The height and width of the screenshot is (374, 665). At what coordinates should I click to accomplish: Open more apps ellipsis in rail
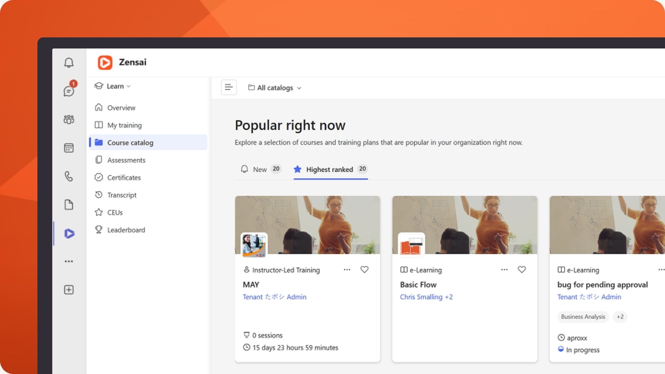(69, 261)
